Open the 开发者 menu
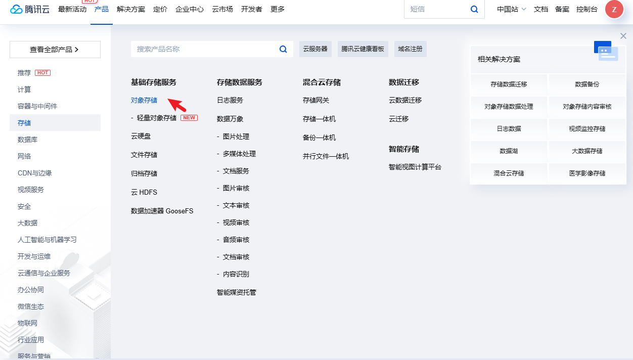This screenshot has height=360, width=633. (x=252, y=9)
